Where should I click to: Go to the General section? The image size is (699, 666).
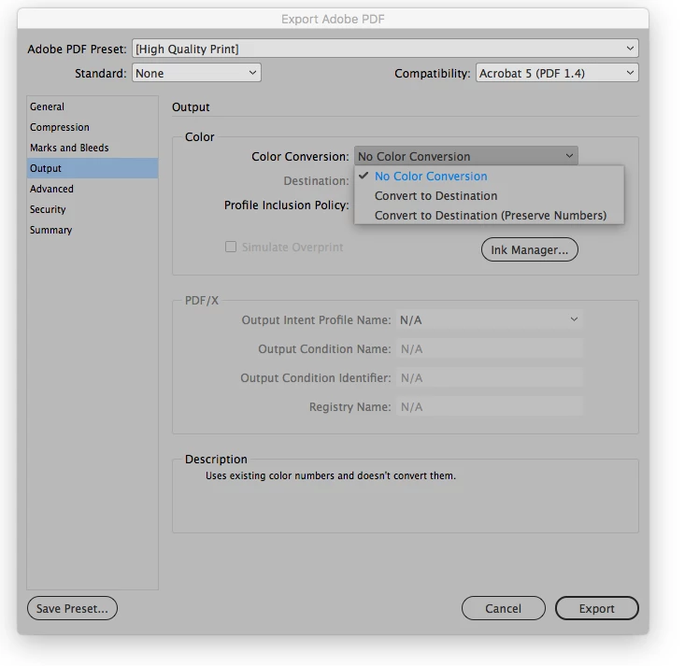(93, 106)
